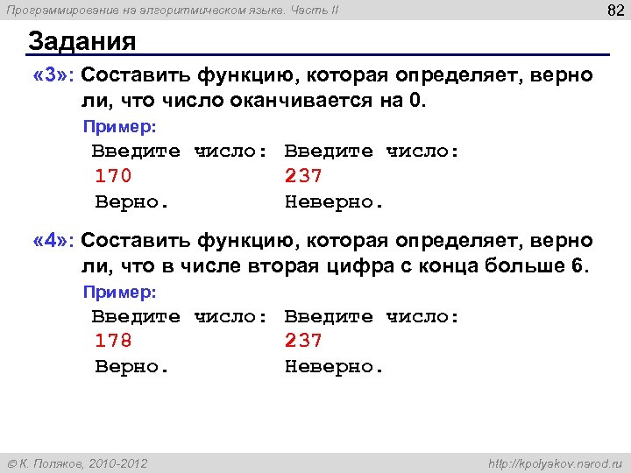The height and width of the screenshot is (473, 631).
Task: Click 'Введите число:' above number 170
Action: (x=179, y=152)
